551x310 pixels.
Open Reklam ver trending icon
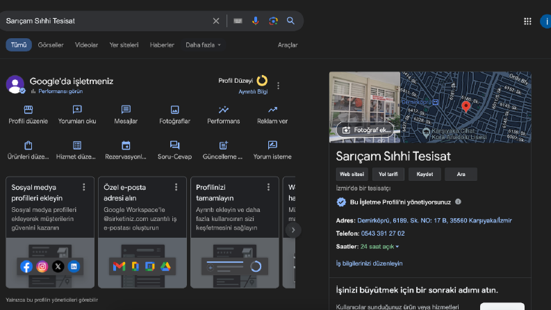[272, 110]
